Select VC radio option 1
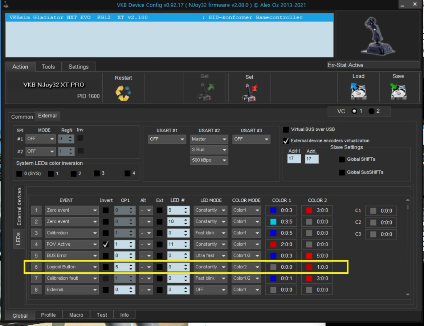The image size is (424, 326). [x=354, y=111]
